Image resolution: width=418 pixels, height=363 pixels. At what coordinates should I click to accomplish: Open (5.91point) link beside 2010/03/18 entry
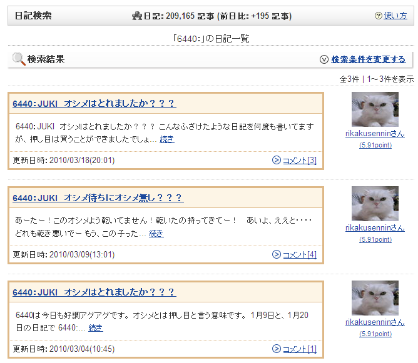pos(375,145)
